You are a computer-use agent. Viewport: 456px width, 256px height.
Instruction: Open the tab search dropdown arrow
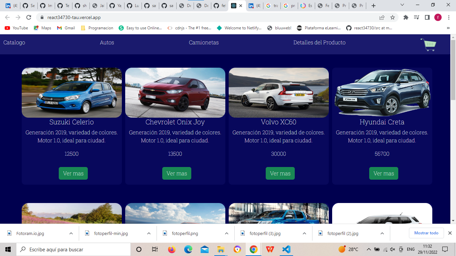click(x=402, y=5)
